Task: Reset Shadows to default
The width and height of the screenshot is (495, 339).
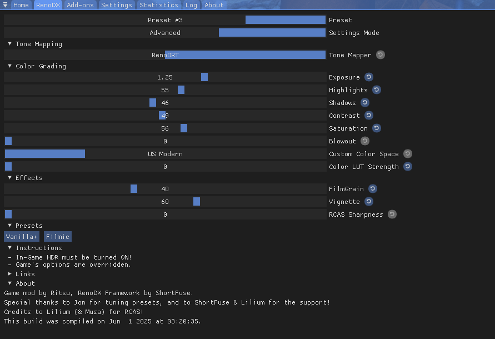Action: (x=365, y=103)
